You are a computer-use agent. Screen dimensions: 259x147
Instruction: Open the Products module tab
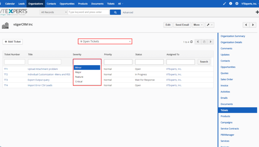(x=83, y=4)
